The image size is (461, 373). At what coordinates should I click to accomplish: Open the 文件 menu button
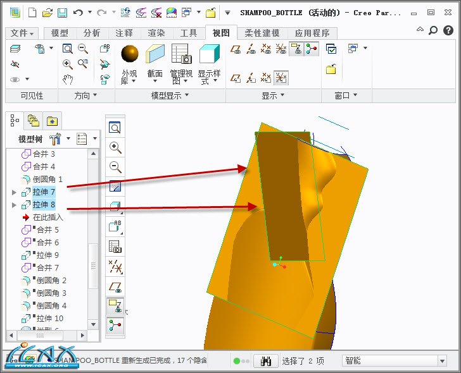pos(23,33)
